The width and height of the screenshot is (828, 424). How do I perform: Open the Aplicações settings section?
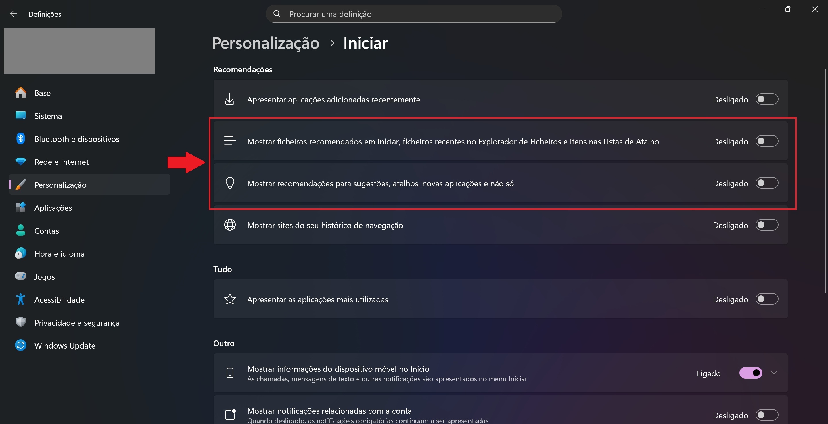tap(53, 208)
